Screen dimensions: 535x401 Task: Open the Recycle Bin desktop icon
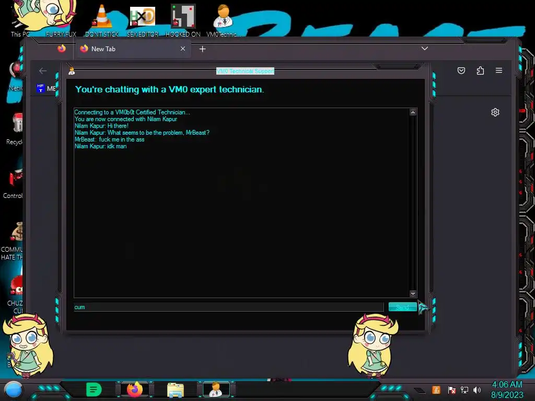(15, 128)
